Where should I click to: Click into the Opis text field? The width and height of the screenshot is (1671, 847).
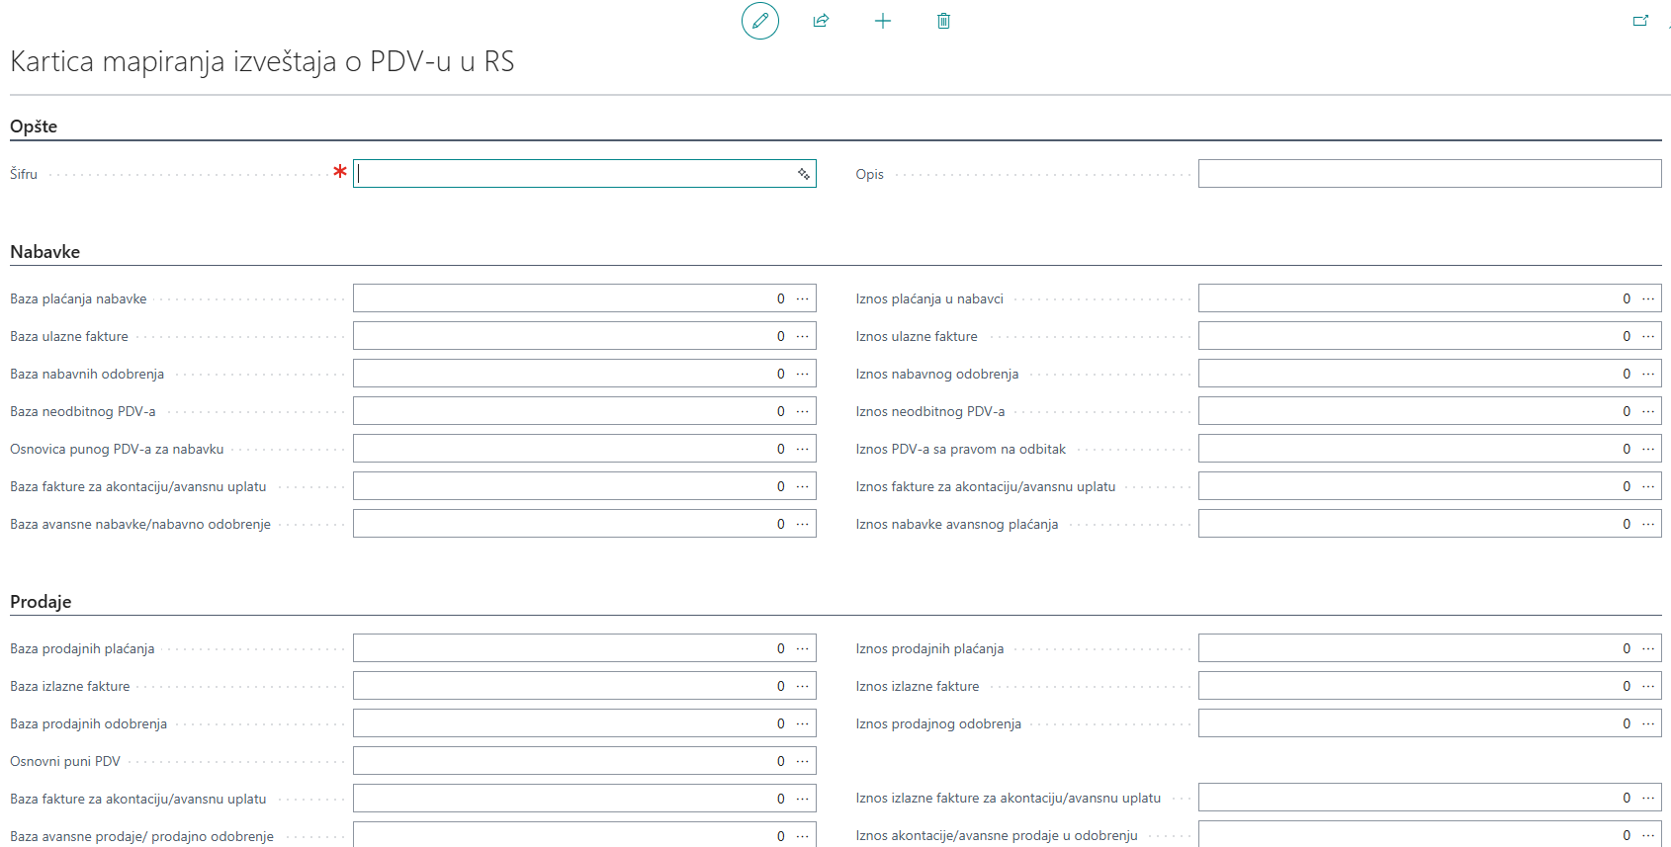[1429, 174]
